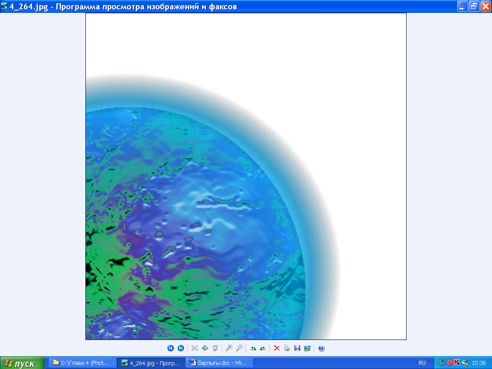
Task: Switch to барлығы.doc Word document
Action: pyautogui.click(x=220, y=363)
